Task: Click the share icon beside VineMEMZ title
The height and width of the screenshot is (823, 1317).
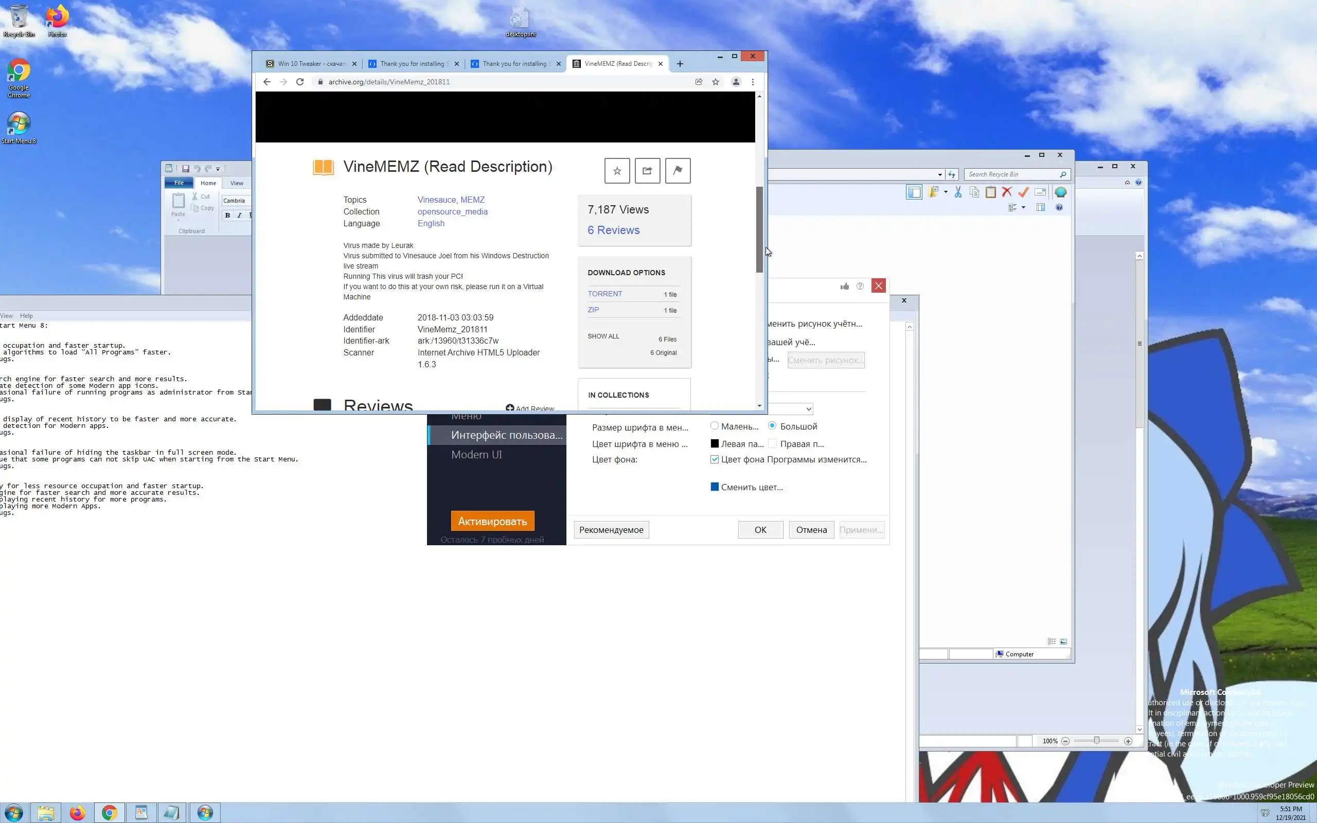Action: pyautogui.click(x=647, y=171)
